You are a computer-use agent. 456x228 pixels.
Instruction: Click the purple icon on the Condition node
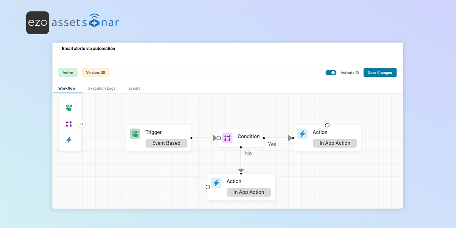(x=227, y=138)
